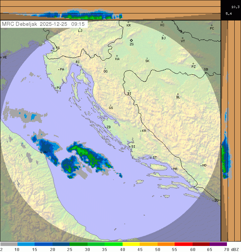Select the Dubrovnik DU marker

click(214, 201)
